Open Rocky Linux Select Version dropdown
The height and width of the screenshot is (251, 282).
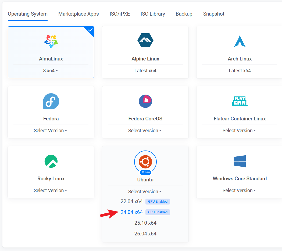(x=51, y=191)
